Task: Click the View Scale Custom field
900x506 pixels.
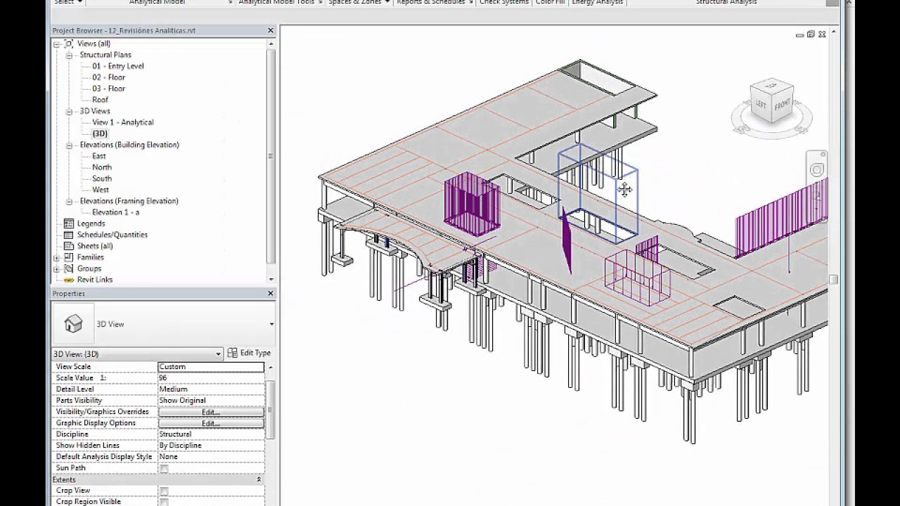Action: 211,367
